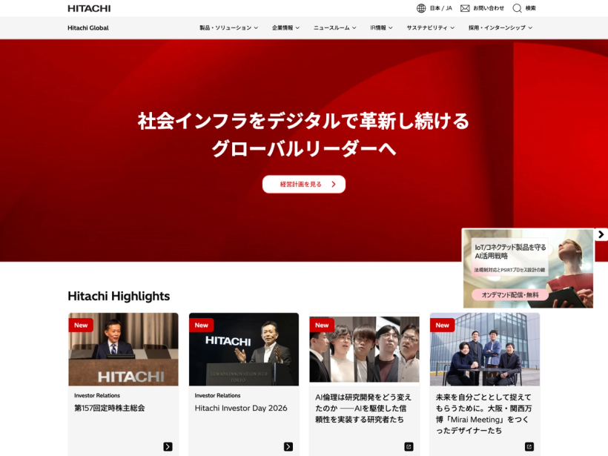Screen dimensions: 608x456
Task: Click the 第157回定時株主総会 title
Action: pos(109,408)
